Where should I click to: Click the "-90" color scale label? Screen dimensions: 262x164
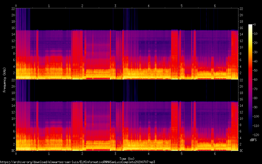[x=255, y=107]
